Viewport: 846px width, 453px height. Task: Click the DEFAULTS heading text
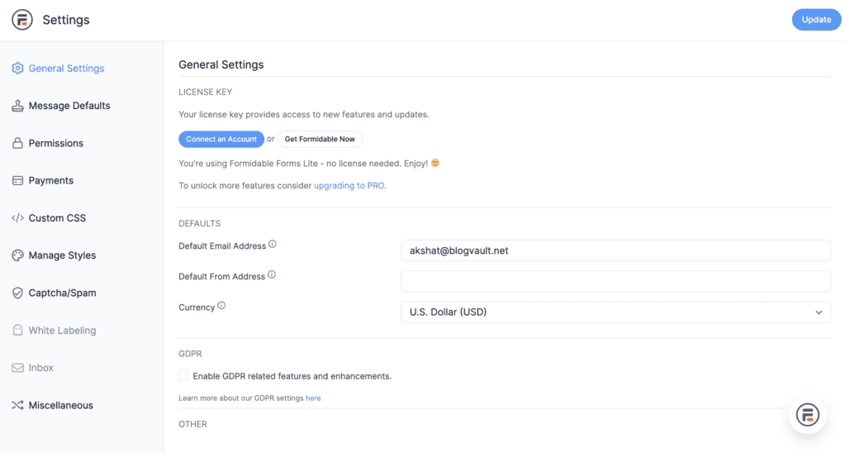click(200, 223)
